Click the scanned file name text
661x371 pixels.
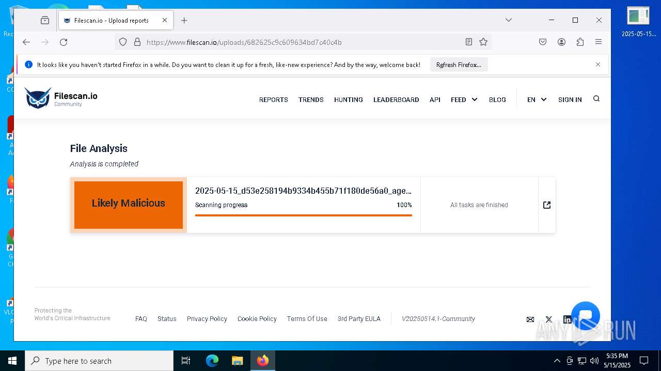[x=304, y=191]
